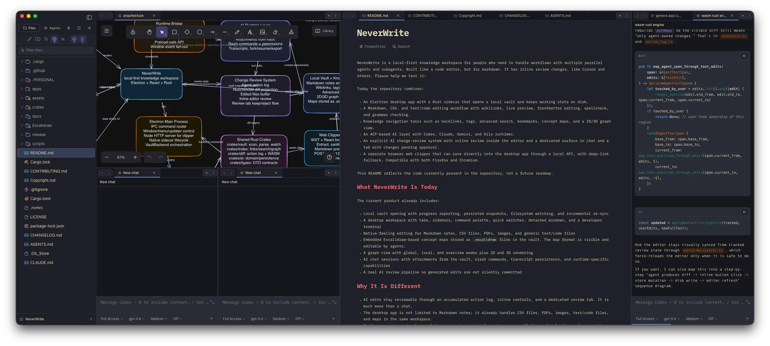Expand the .github folder
This screenshot has height=346, width=770.
(x=22, y=71)
